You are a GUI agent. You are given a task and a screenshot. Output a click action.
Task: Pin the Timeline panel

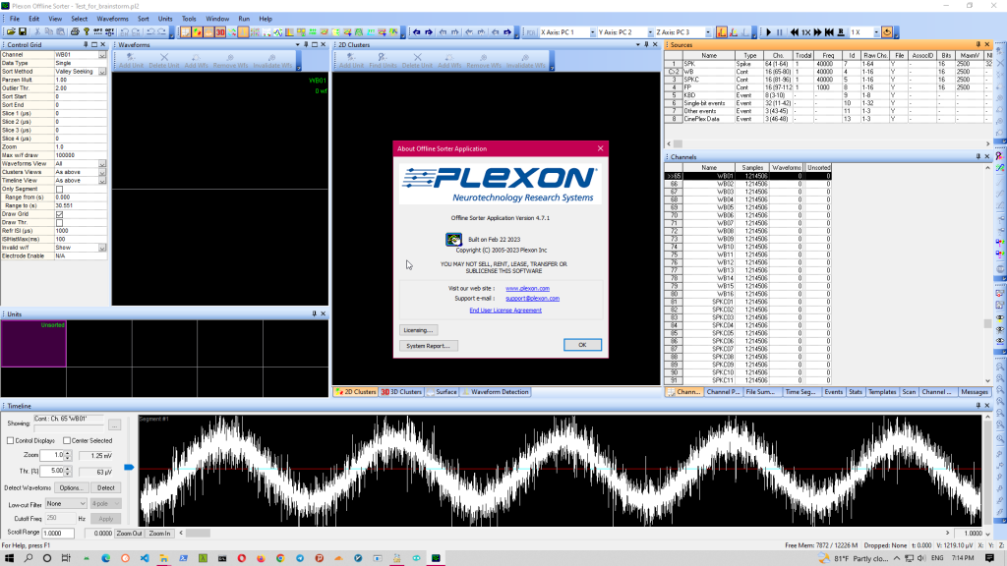click(978, 406)
